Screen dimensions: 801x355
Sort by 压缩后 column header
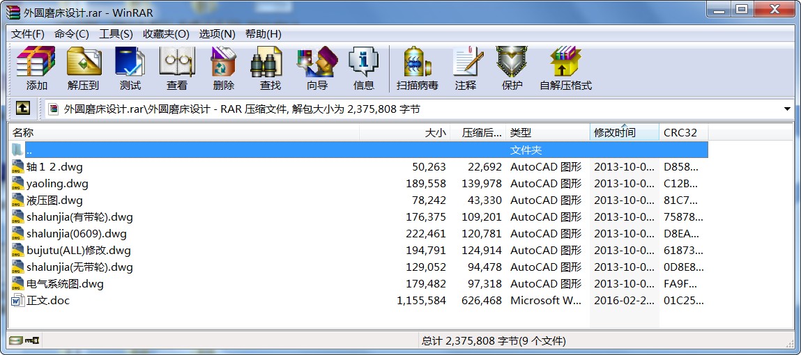pyautogui.click(x=478, y=133)
